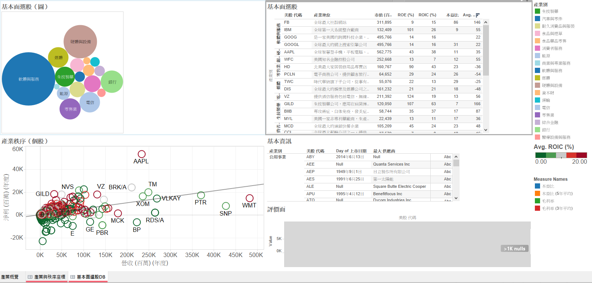592x283 pixels.
Task: Select 耐久消費品與服裝 legend swatch
Action: pos(537,26)
